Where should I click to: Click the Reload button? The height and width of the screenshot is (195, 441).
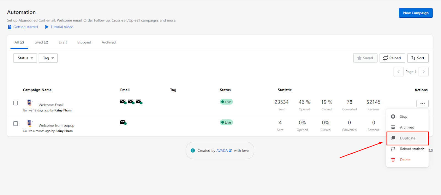coord(392,58)
